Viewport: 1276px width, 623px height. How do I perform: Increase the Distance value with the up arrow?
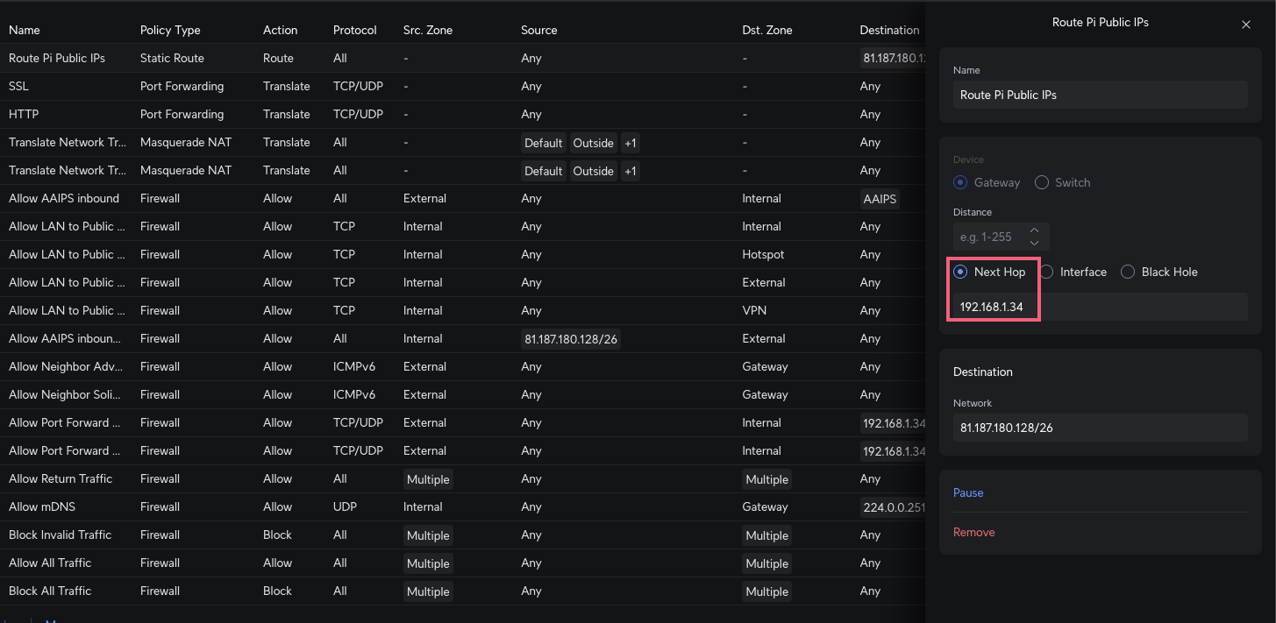click(x=1034, y=230)
